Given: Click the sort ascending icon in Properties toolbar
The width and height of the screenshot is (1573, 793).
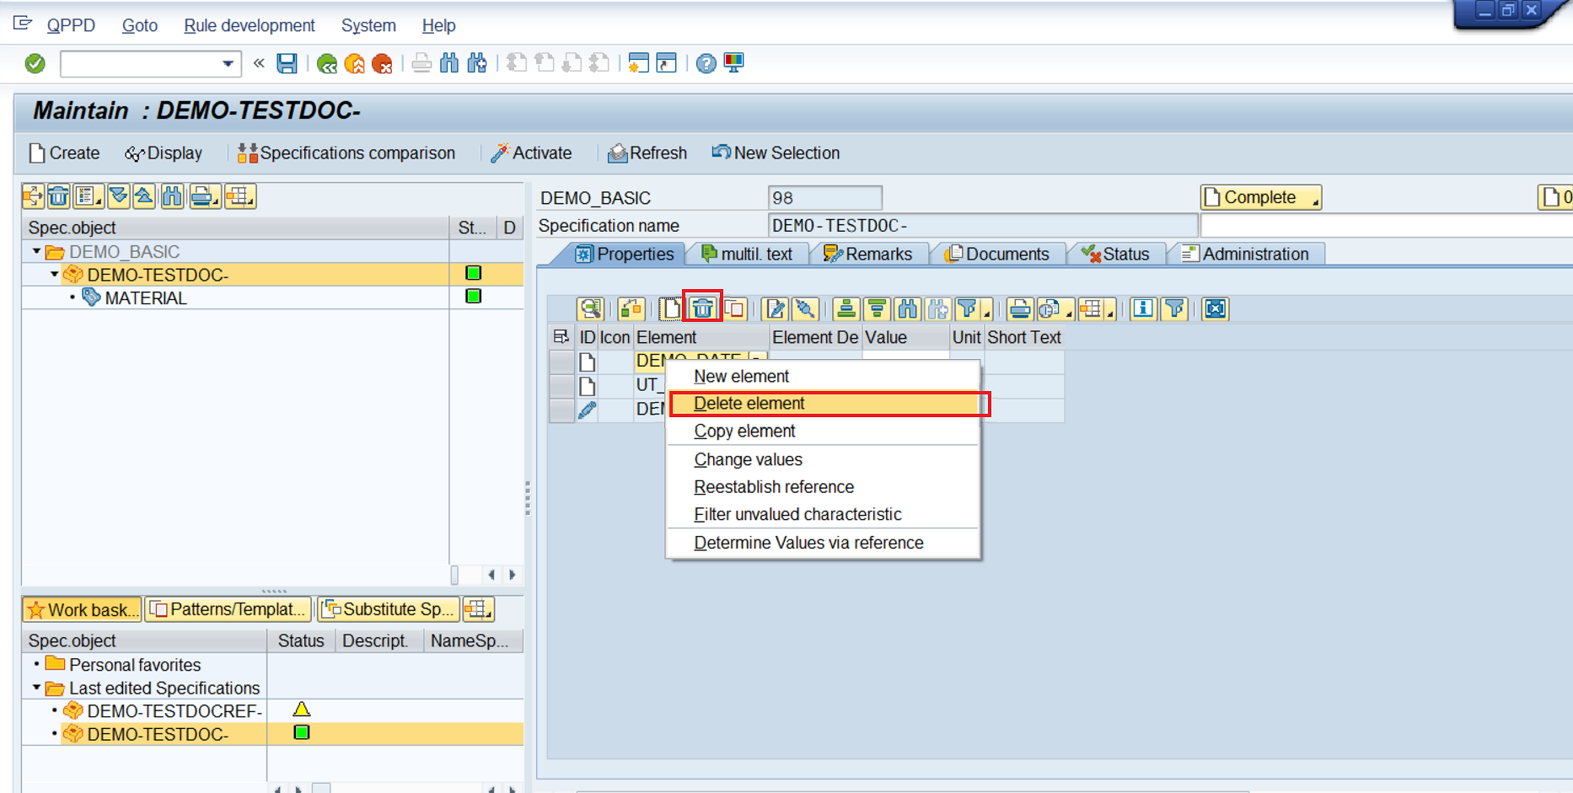Looking at the screenshot, I should coord(846,308).
